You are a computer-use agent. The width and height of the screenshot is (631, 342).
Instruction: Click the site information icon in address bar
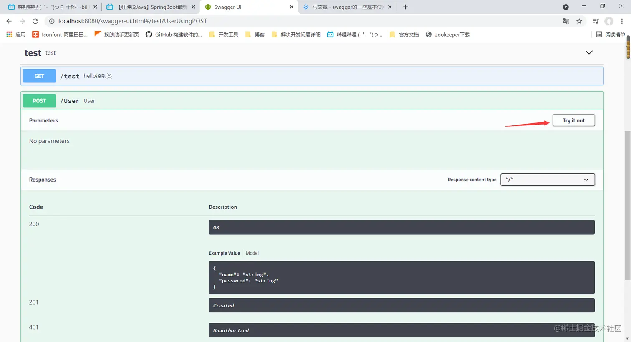tap(52, 21)
